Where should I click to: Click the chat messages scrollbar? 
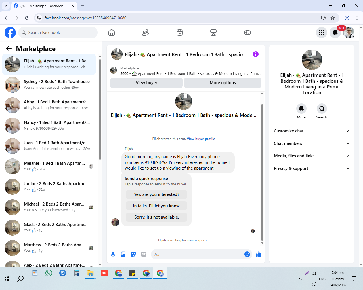262,172
